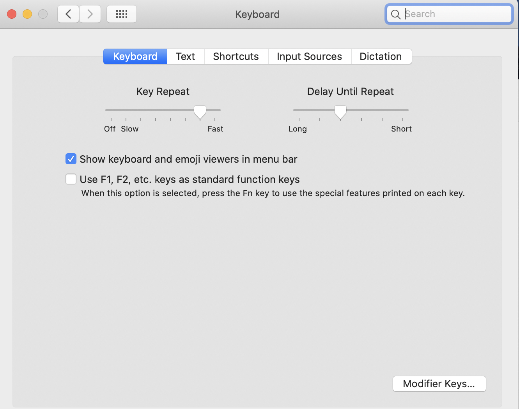The width and height of the screenshot is (519, 409).
Task: Click the Keyboard window title
Action: 257,14
